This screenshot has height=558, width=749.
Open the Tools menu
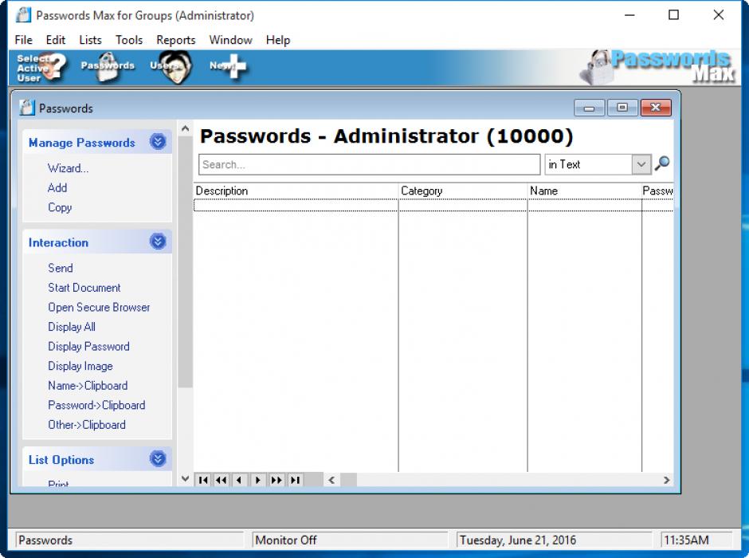coord(129,40)
